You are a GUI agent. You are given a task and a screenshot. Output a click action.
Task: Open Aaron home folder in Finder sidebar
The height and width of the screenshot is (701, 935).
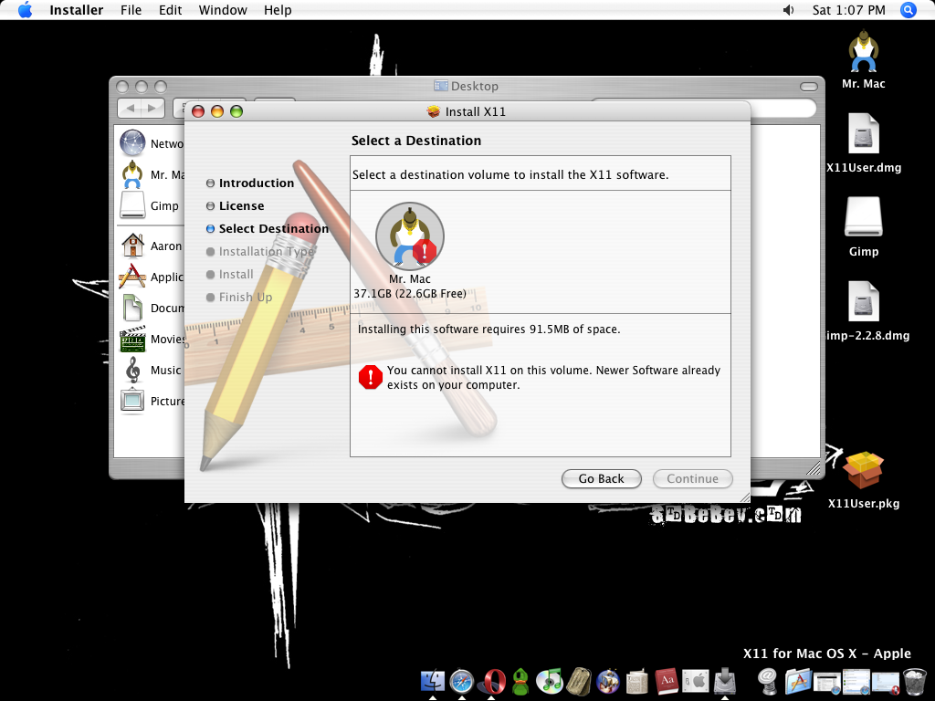[152, 246]
